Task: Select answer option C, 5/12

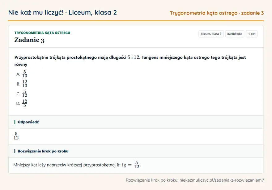Action: [x=22, y=94]
